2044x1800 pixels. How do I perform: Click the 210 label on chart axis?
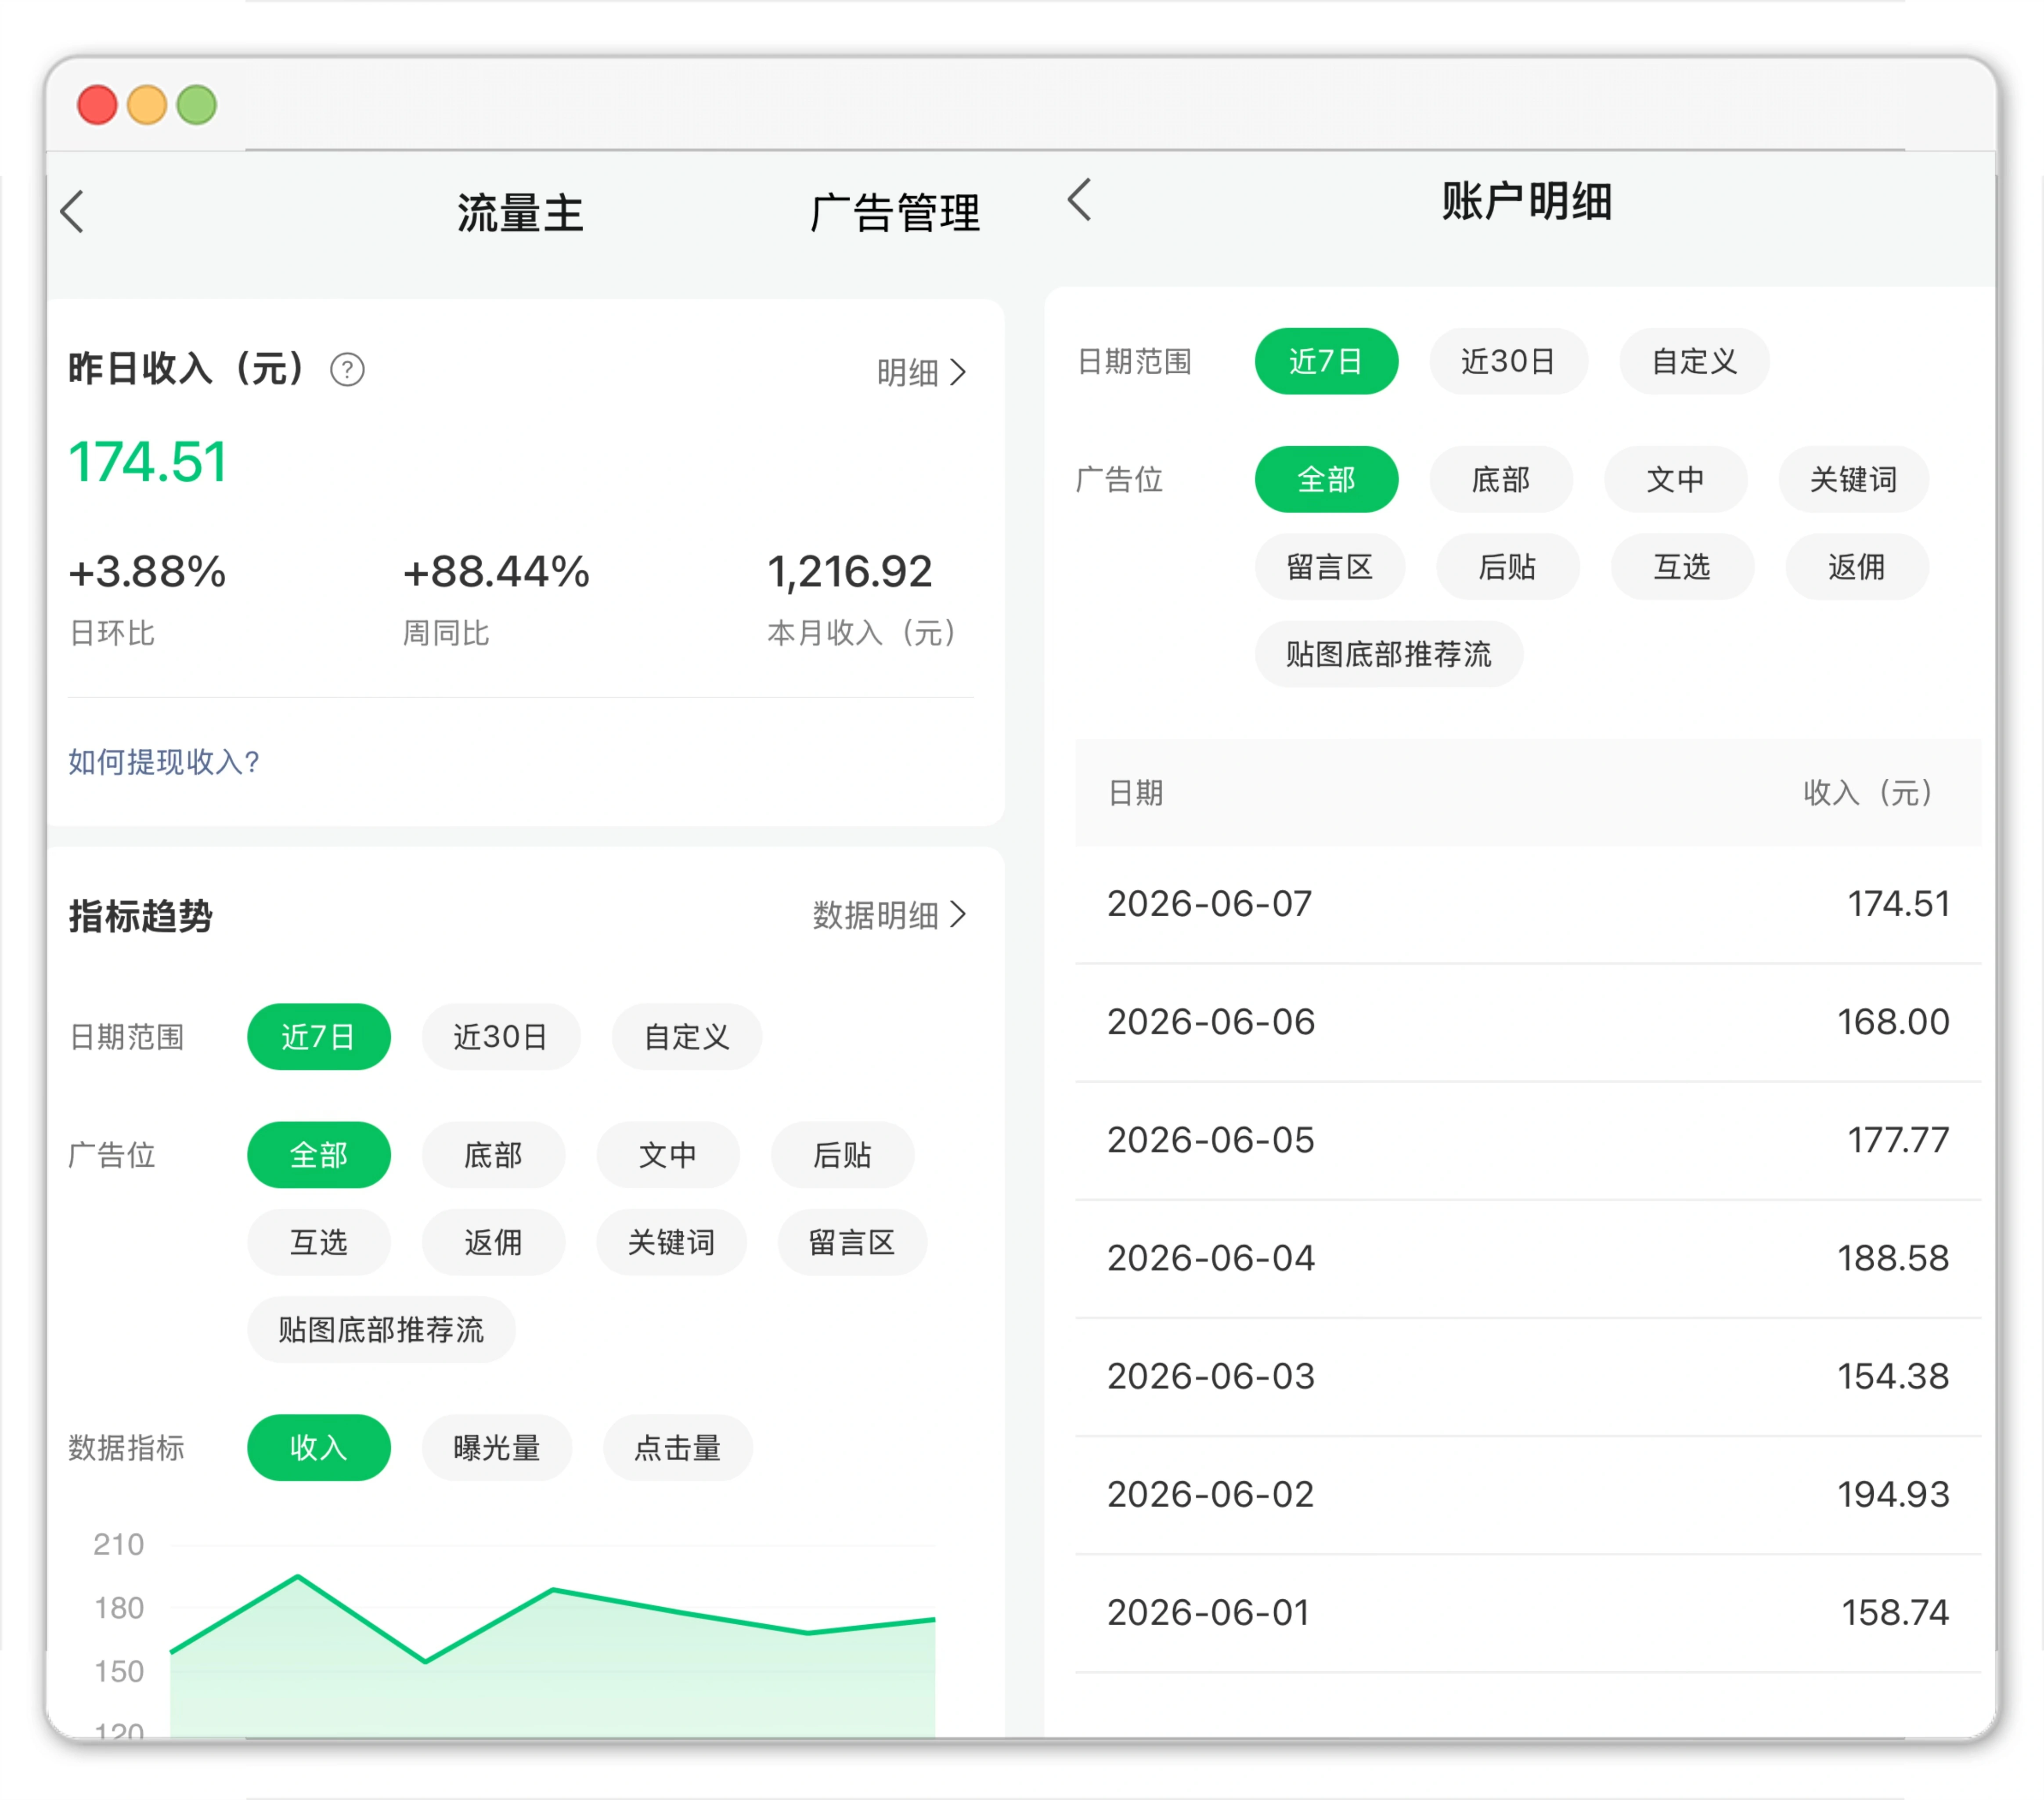tap(119, 1544)
